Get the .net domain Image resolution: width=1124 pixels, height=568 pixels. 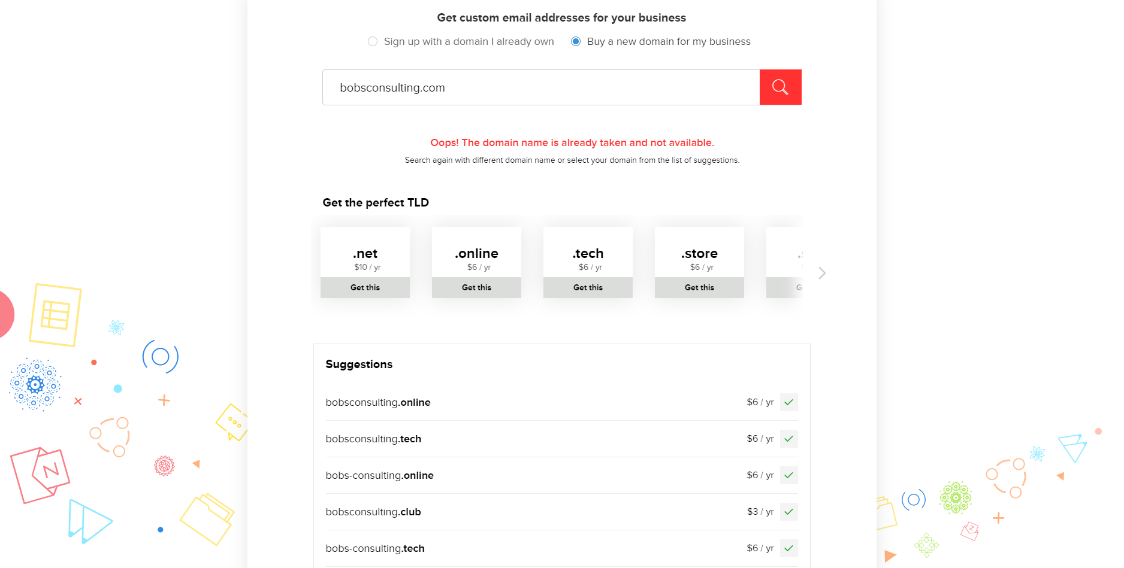click(365, 287)
